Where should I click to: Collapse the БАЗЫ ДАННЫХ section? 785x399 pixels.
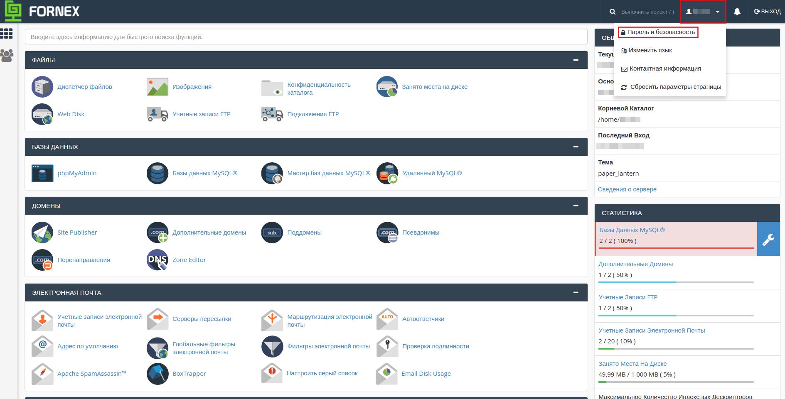coord(576,147)
